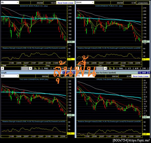This screenshot has width=151, height=143.
Task: Click BANGKOK BANK PUBLIC CO. chart title
Action: click(34, 6)
